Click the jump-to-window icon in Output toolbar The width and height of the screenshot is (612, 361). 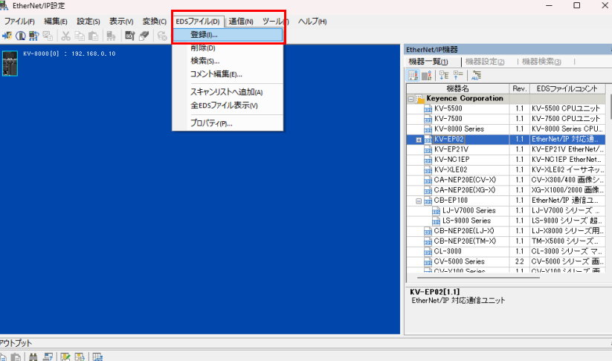(48, 357)
